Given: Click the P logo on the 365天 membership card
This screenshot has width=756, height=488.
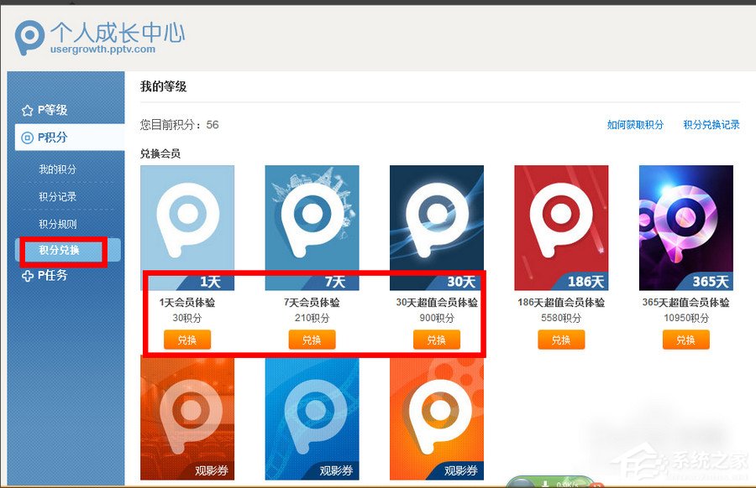Looking at the screenshot, I should tap(685, 216).
